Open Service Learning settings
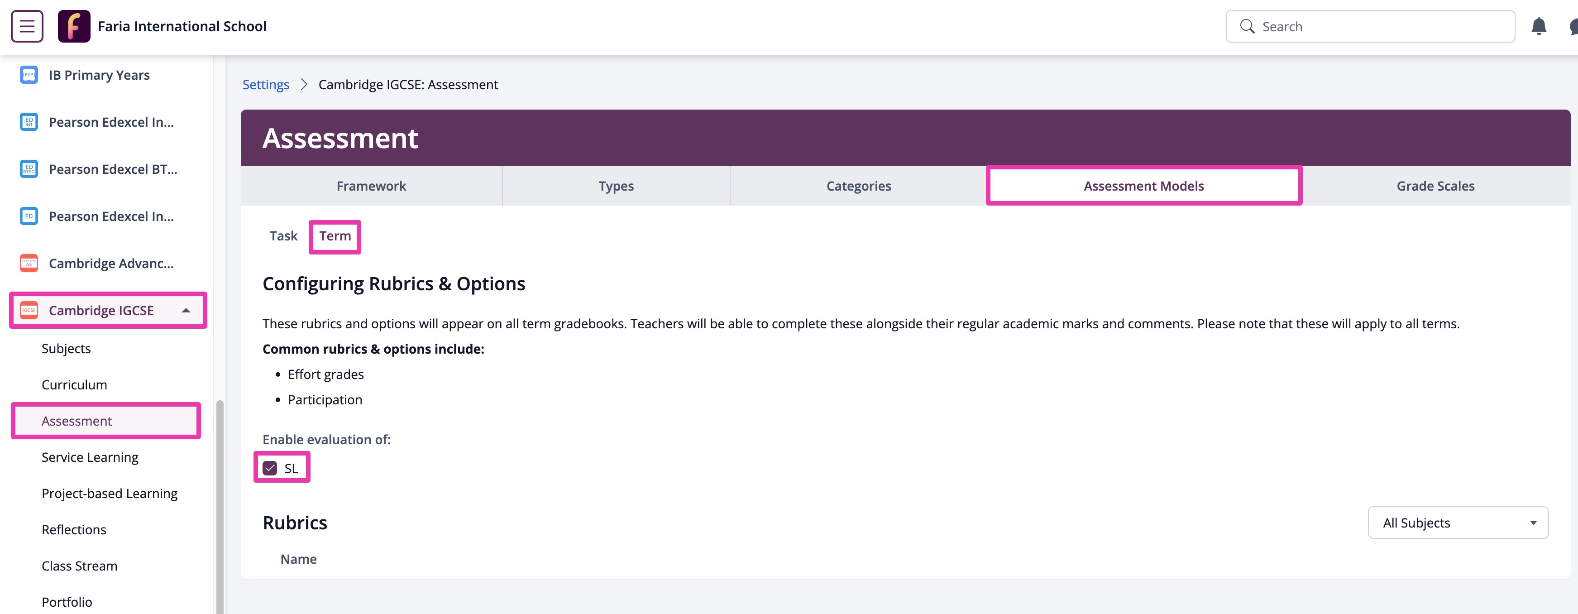The width and height of the screenshot is (1578, 614). tap(90, 456)
